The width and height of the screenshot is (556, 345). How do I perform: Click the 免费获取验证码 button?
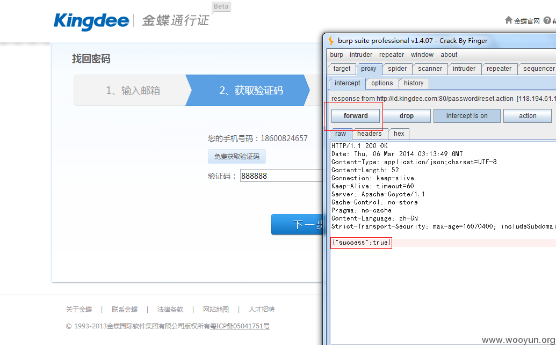click(x=236, y=156)
